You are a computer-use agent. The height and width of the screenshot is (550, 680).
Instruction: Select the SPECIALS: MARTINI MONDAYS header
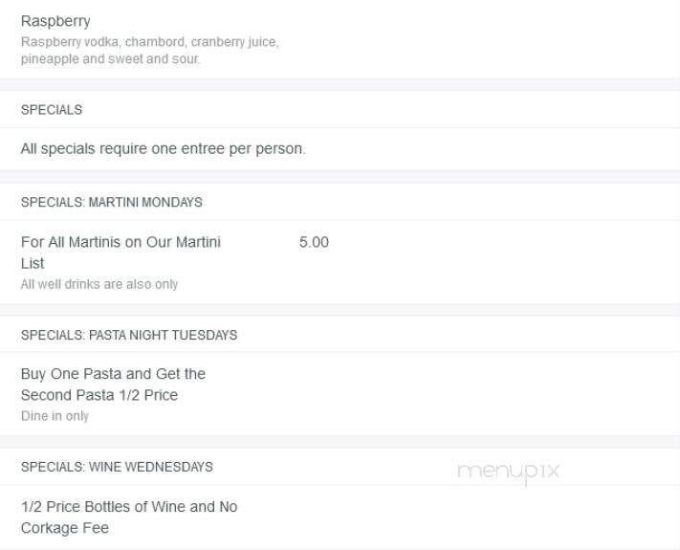click(112, 202)
